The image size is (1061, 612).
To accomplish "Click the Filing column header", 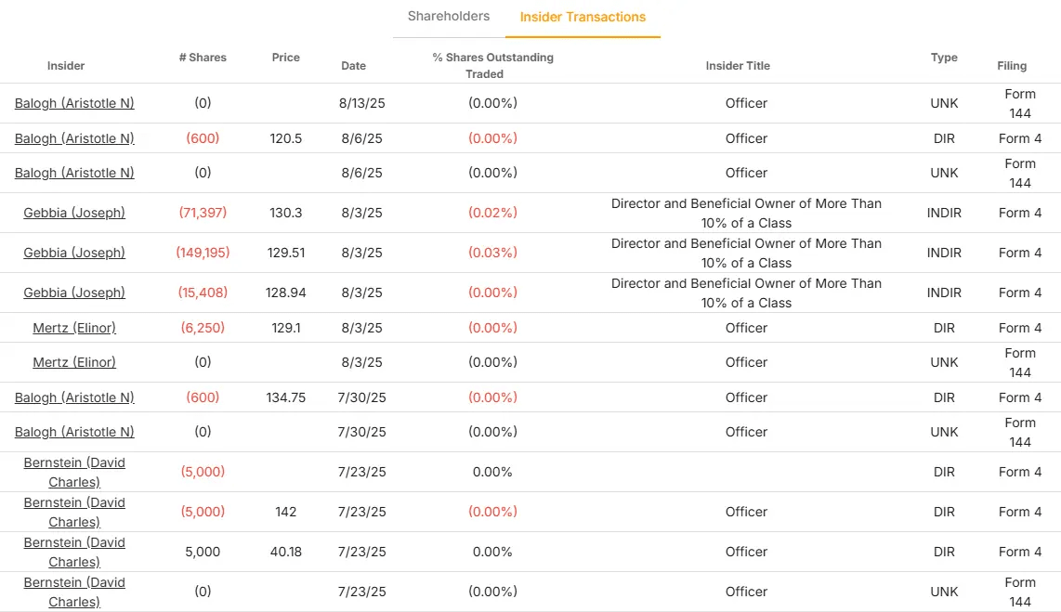I will pos(1012,66).
